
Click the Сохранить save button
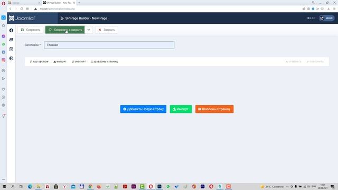pos(31,30)
